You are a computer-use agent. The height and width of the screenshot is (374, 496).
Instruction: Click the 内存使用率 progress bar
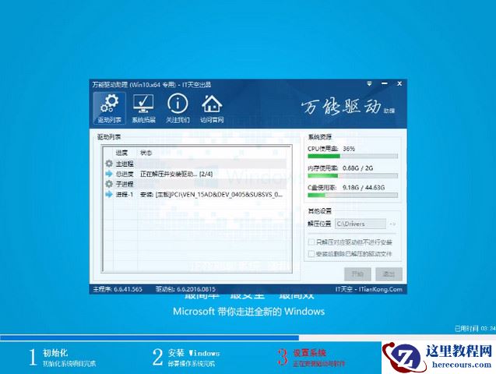(353, 176)
